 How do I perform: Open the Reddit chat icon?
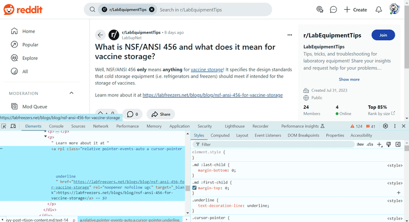333,10
